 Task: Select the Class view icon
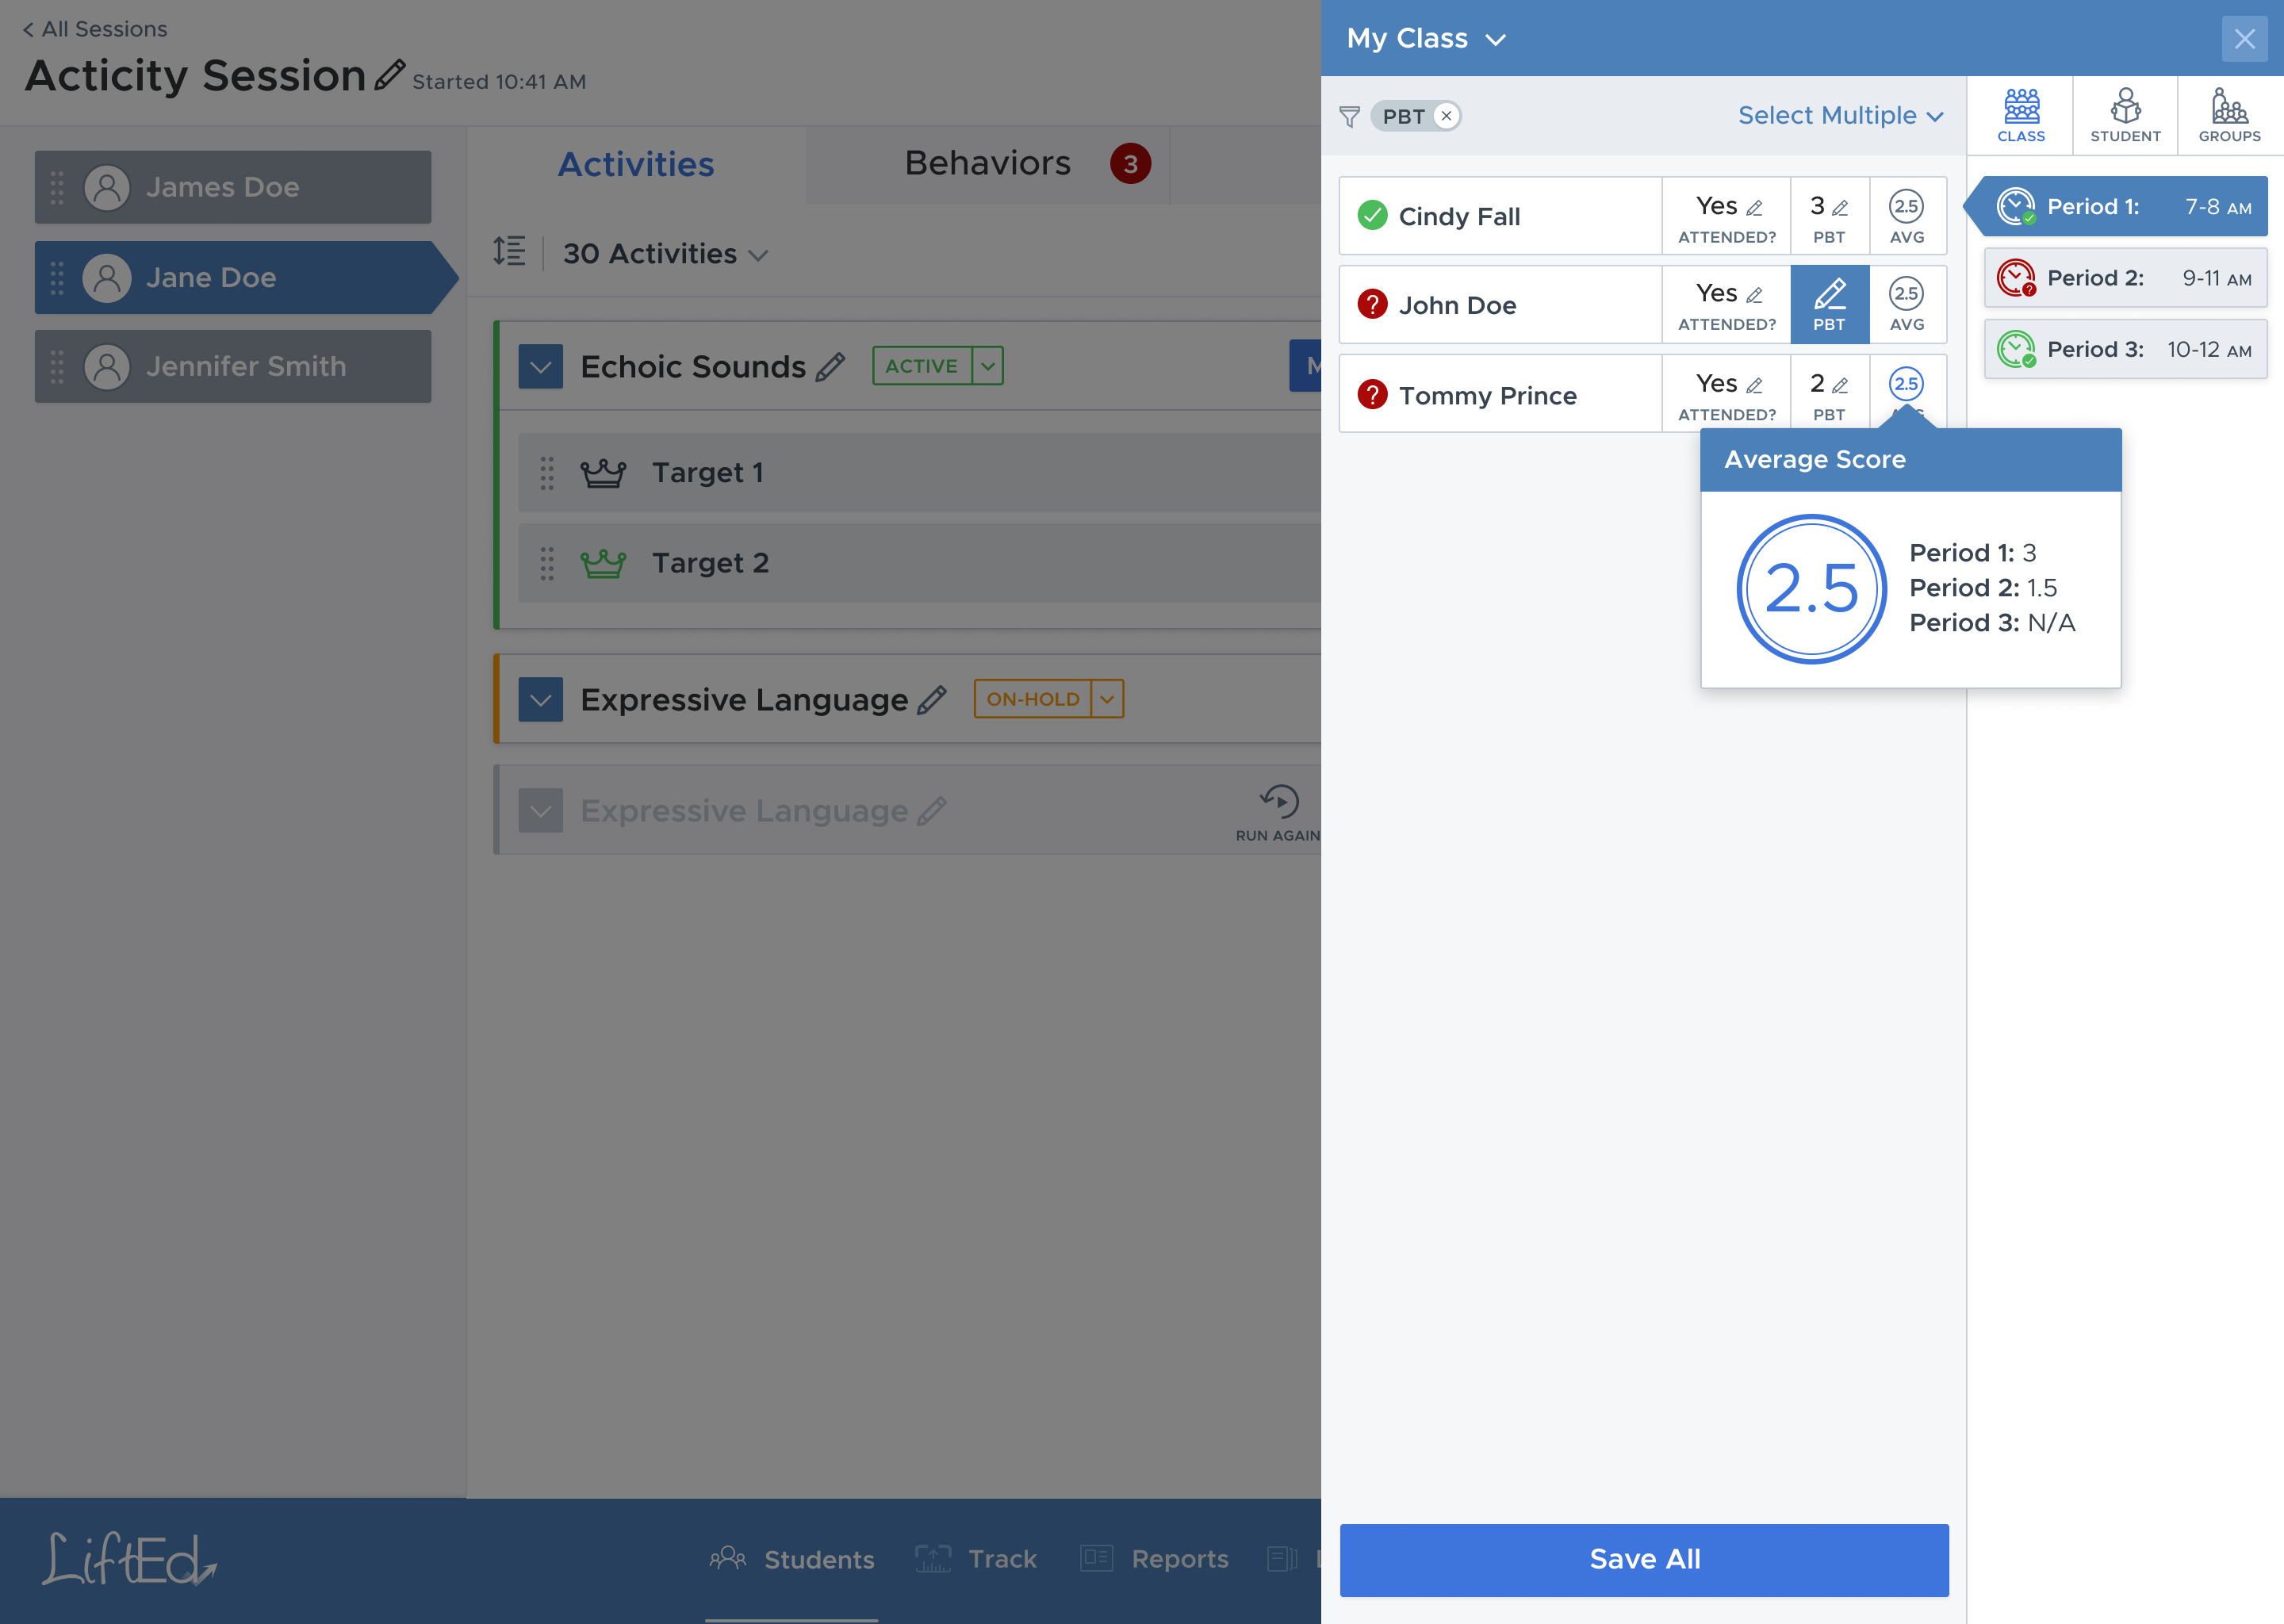2021,114
